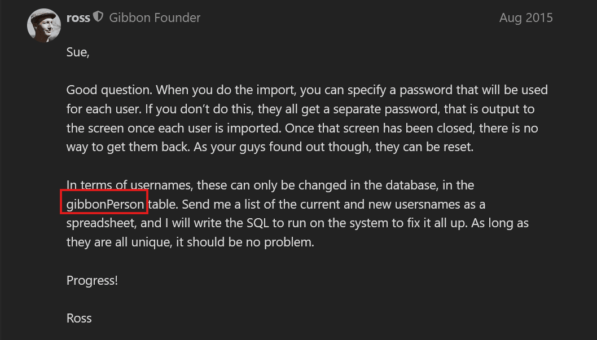Click the "Sue," greeting line
Viewport: 597px width, 340px height.
(x=78, y=52)
